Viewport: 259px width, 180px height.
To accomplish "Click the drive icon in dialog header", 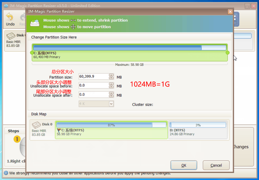I will [x=35, y=23].
